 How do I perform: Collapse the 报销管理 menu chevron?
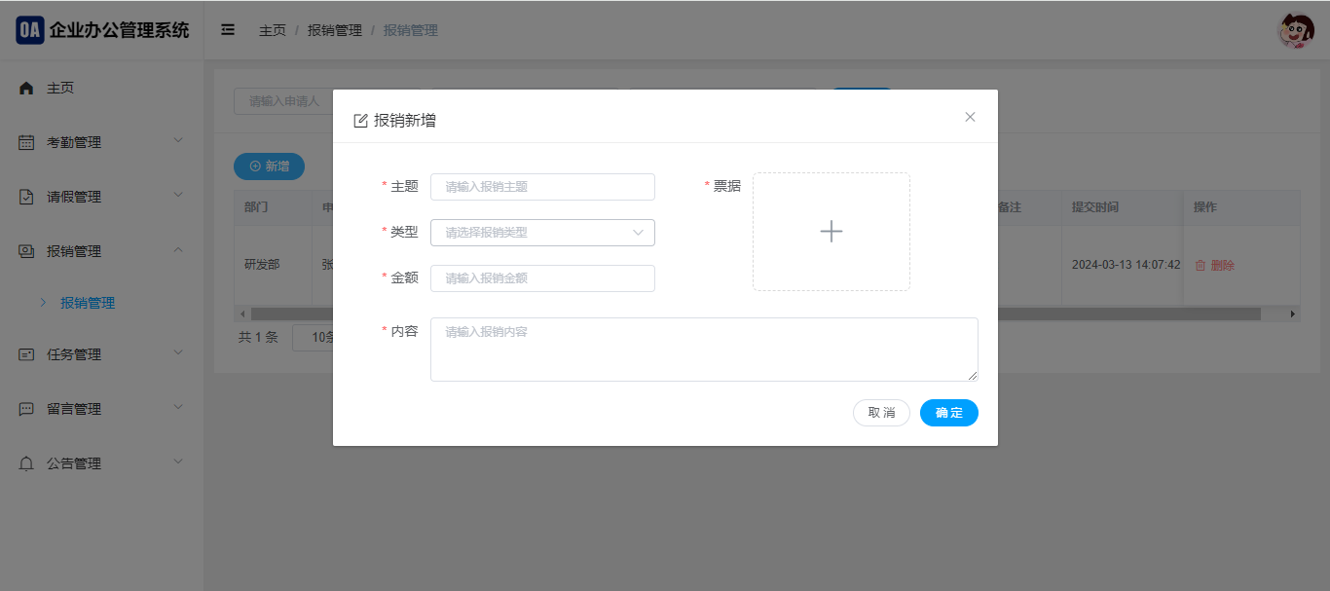point(178,250)
